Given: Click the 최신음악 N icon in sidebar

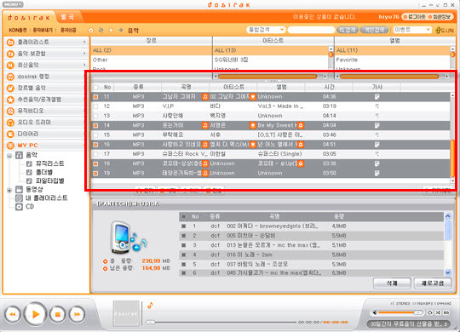Looking at the screenshot, I should click(10, 65).
